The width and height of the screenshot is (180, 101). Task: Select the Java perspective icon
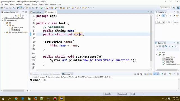coord(178,8)
